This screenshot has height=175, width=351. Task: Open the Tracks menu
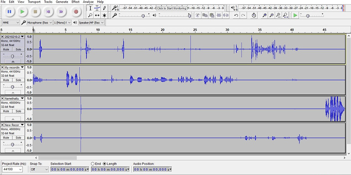[48, 2]
